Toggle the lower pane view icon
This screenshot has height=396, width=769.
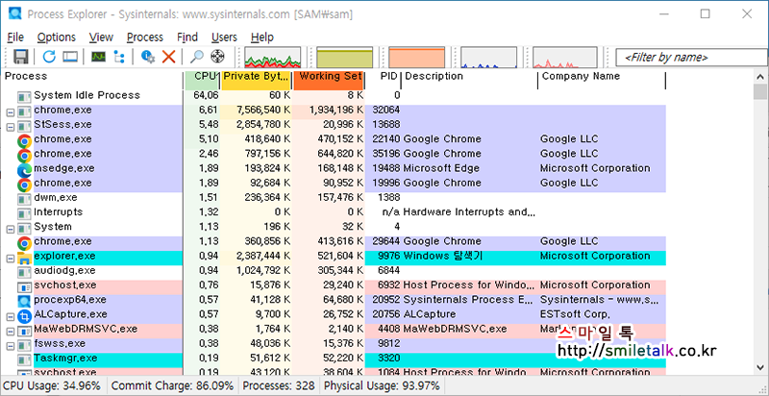tap(70, 57)
